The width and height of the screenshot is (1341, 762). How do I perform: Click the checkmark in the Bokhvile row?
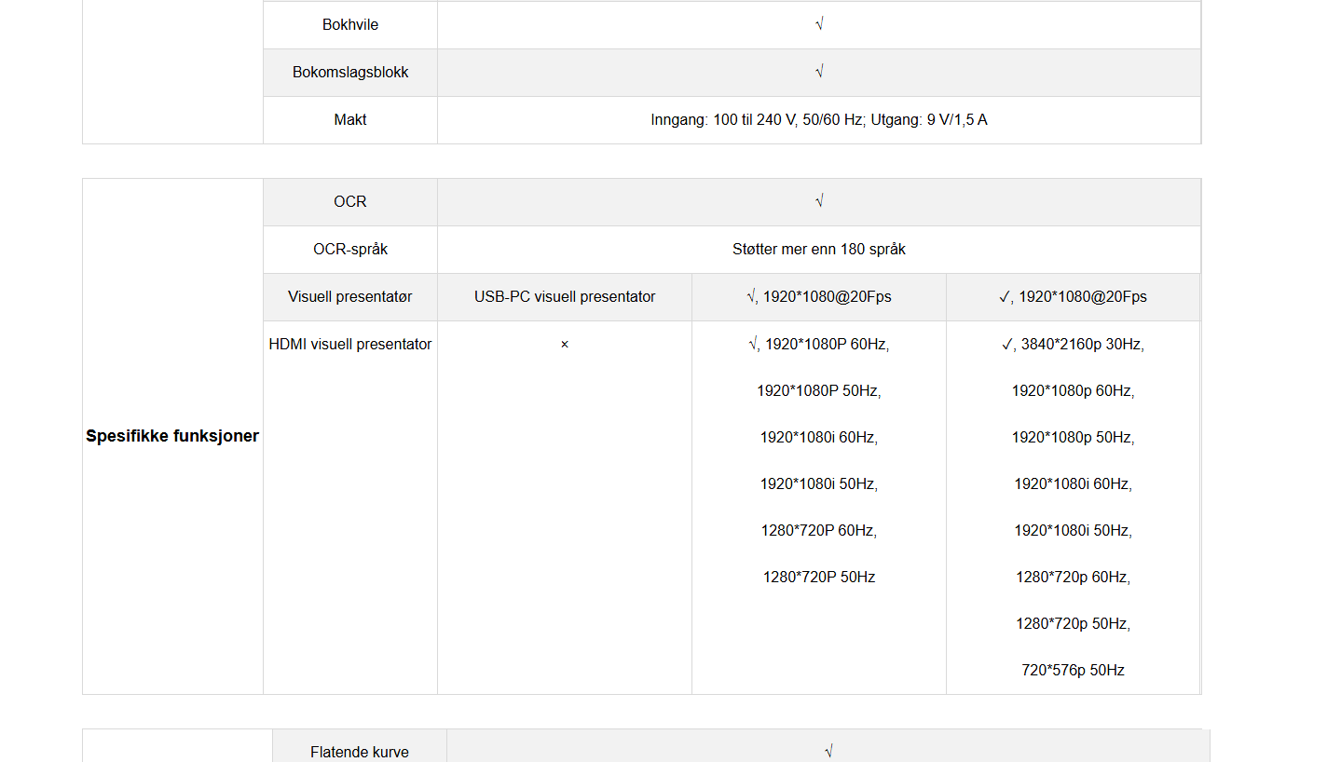[818, 25]
